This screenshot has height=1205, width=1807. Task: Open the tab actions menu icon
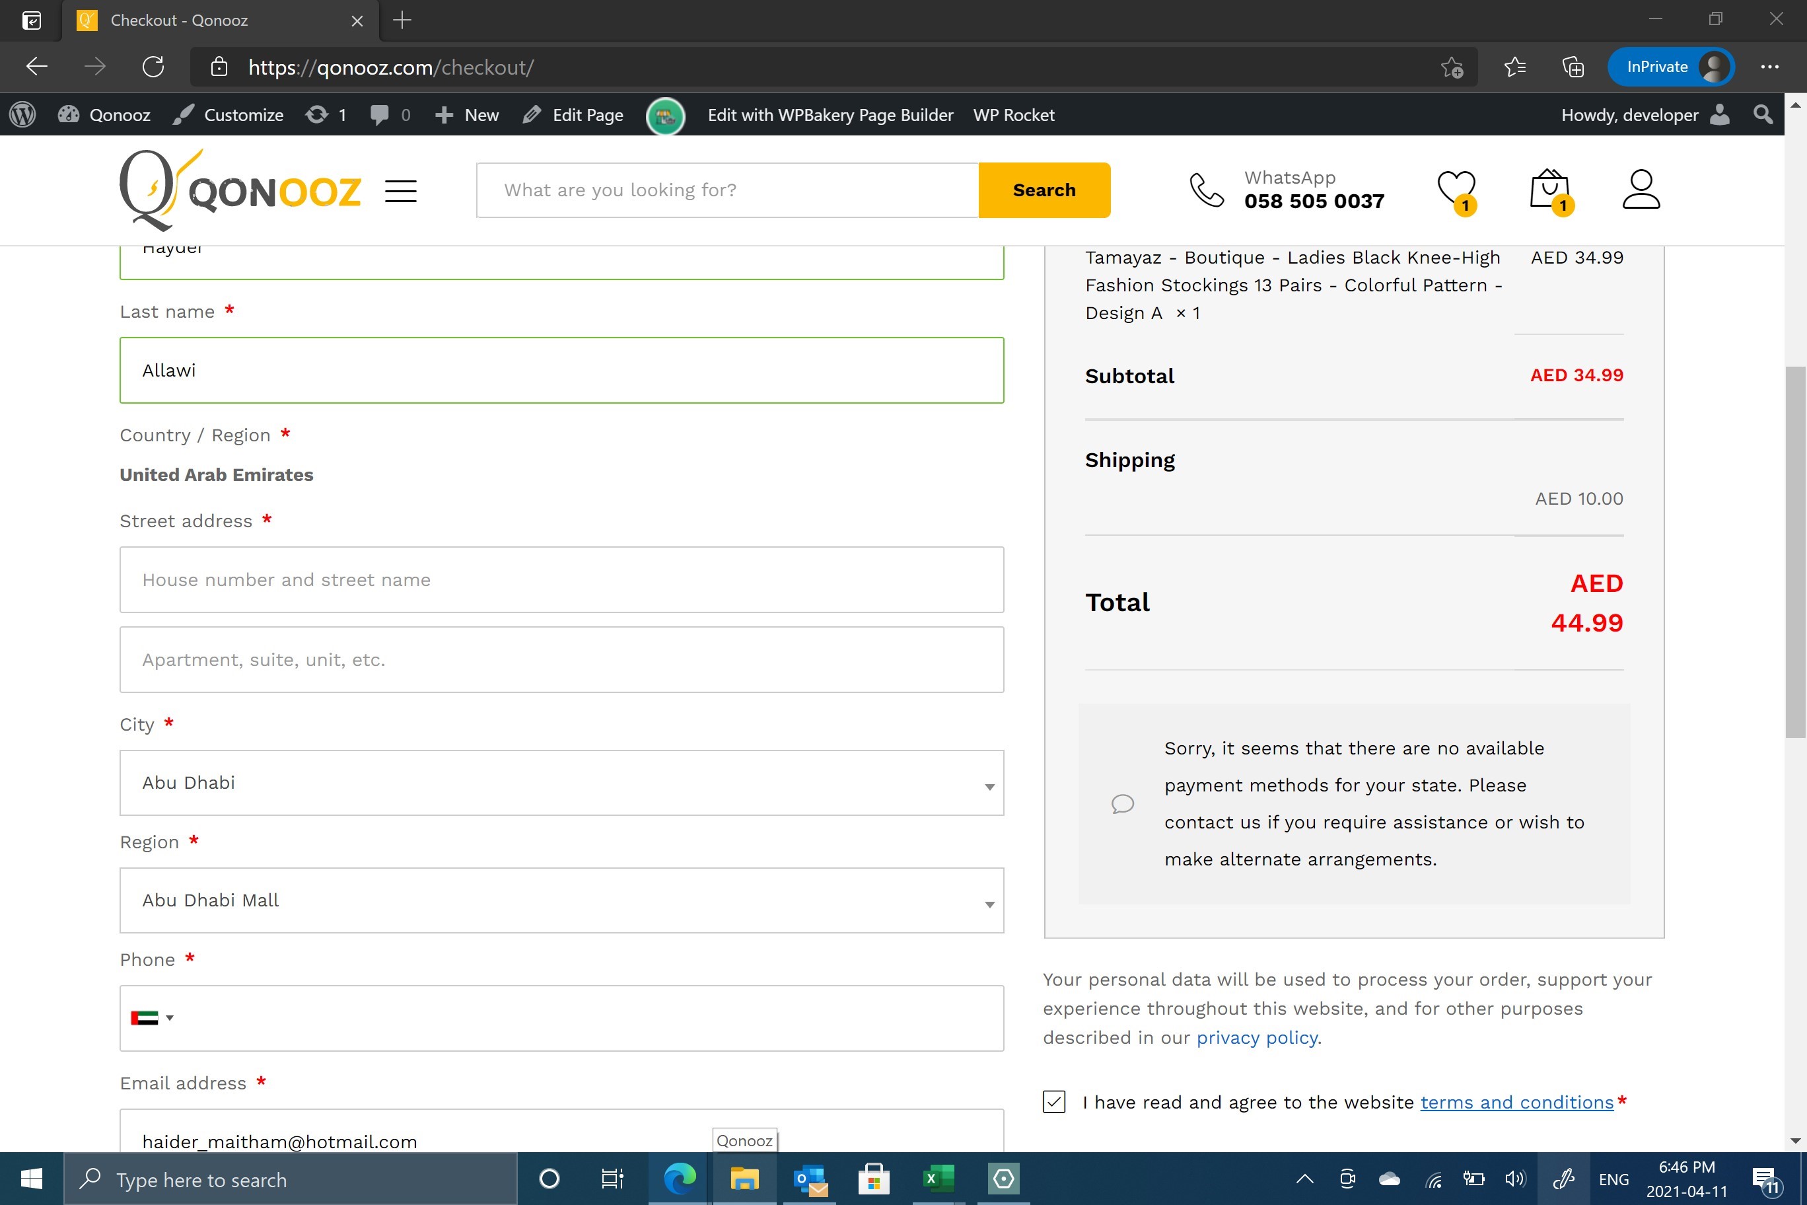click(32, 20)
